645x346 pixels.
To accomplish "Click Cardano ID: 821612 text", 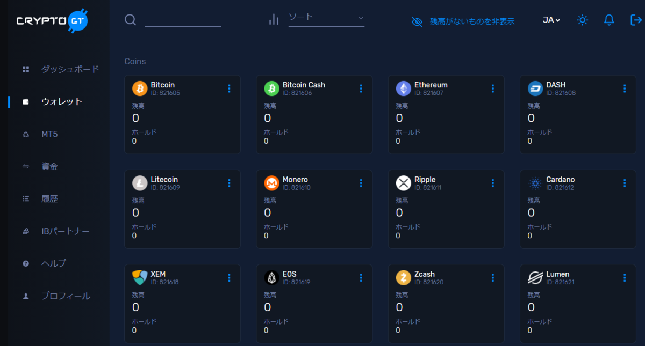I will click(560, 188).
